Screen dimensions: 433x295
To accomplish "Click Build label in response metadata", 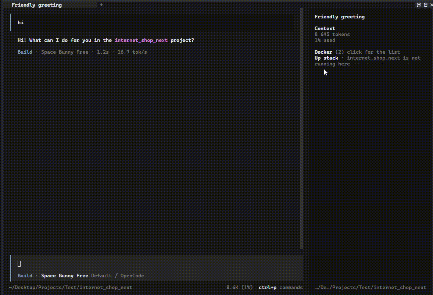I will [x=25, y=52].
